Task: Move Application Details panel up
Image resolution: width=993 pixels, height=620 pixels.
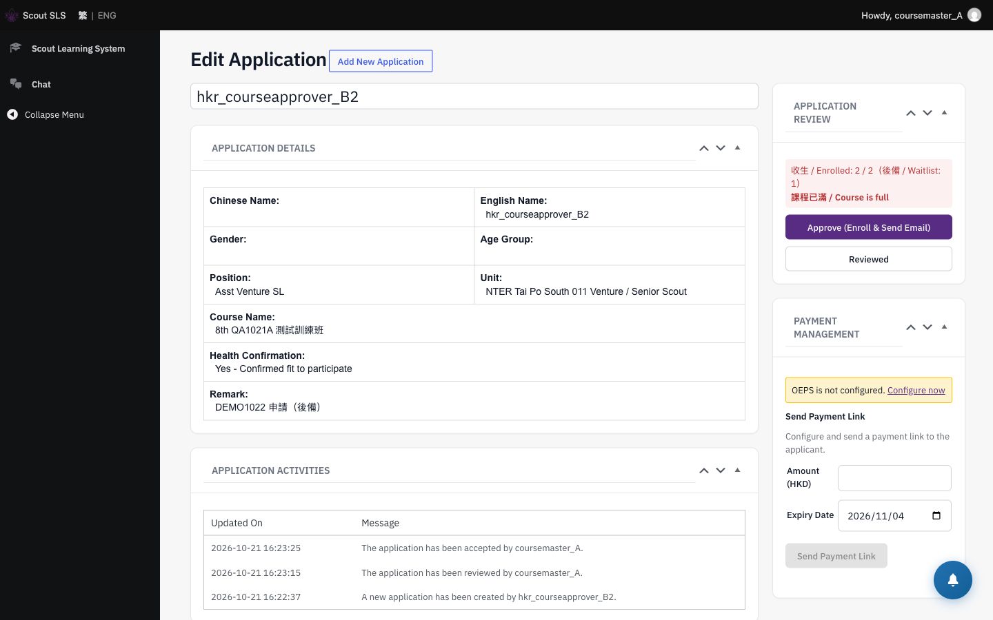Action: (x=704, y=148)
